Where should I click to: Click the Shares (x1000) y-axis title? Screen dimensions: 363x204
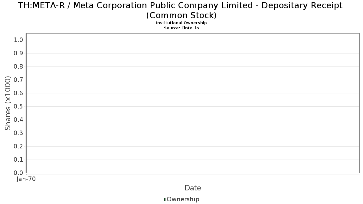tap(8, 103)
